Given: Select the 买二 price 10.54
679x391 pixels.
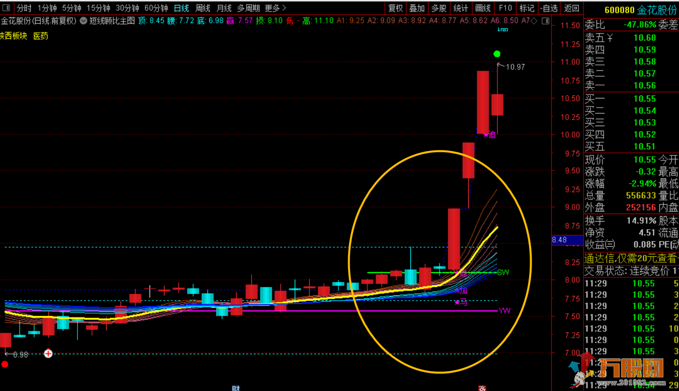Looking at the screenshot, I should 645,111.
